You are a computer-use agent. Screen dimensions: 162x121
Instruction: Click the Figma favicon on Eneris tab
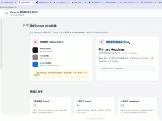tap(2, 2)
